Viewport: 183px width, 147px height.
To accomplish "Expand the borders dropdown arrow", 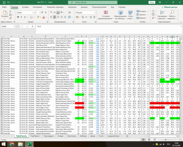I will coord(34,17).
